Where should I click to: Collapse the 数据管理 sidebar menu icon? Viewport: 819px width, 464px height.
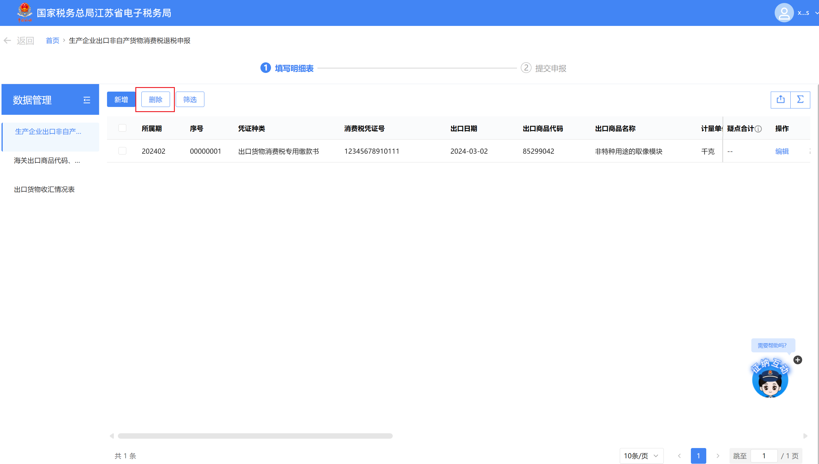click(x=87, y=100)
